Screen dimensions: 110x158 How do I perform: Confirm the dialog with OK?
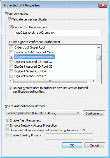72,145
